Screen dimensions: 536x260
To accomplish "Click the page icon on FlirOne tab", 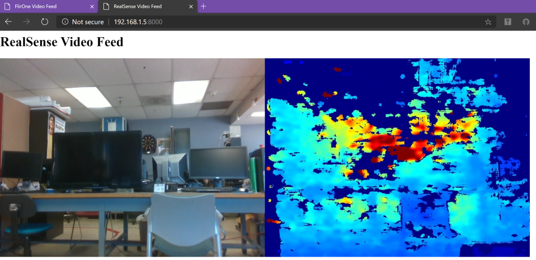I will 7,7.
